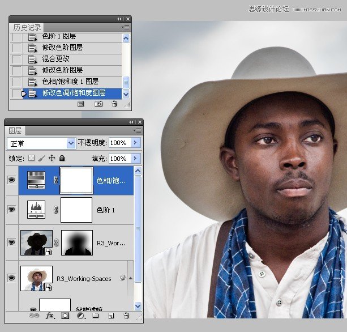This screenshot has height=332, width=347.
Task: Delete layer trash icon in Layers panel
Action: [x=126, y=316]
